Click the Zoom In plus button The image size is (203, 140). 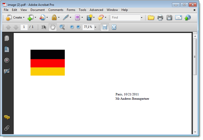coord(78,27)
